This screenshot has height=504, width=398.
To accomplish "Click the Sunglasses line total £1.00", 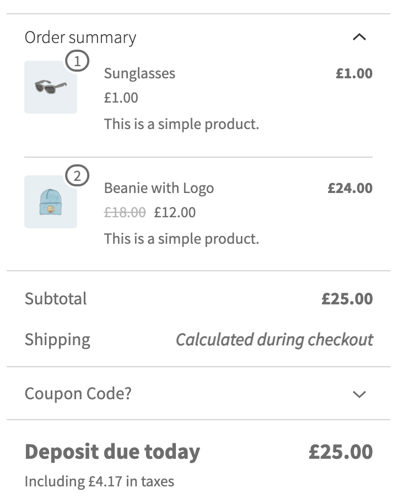I will (354, 73).
